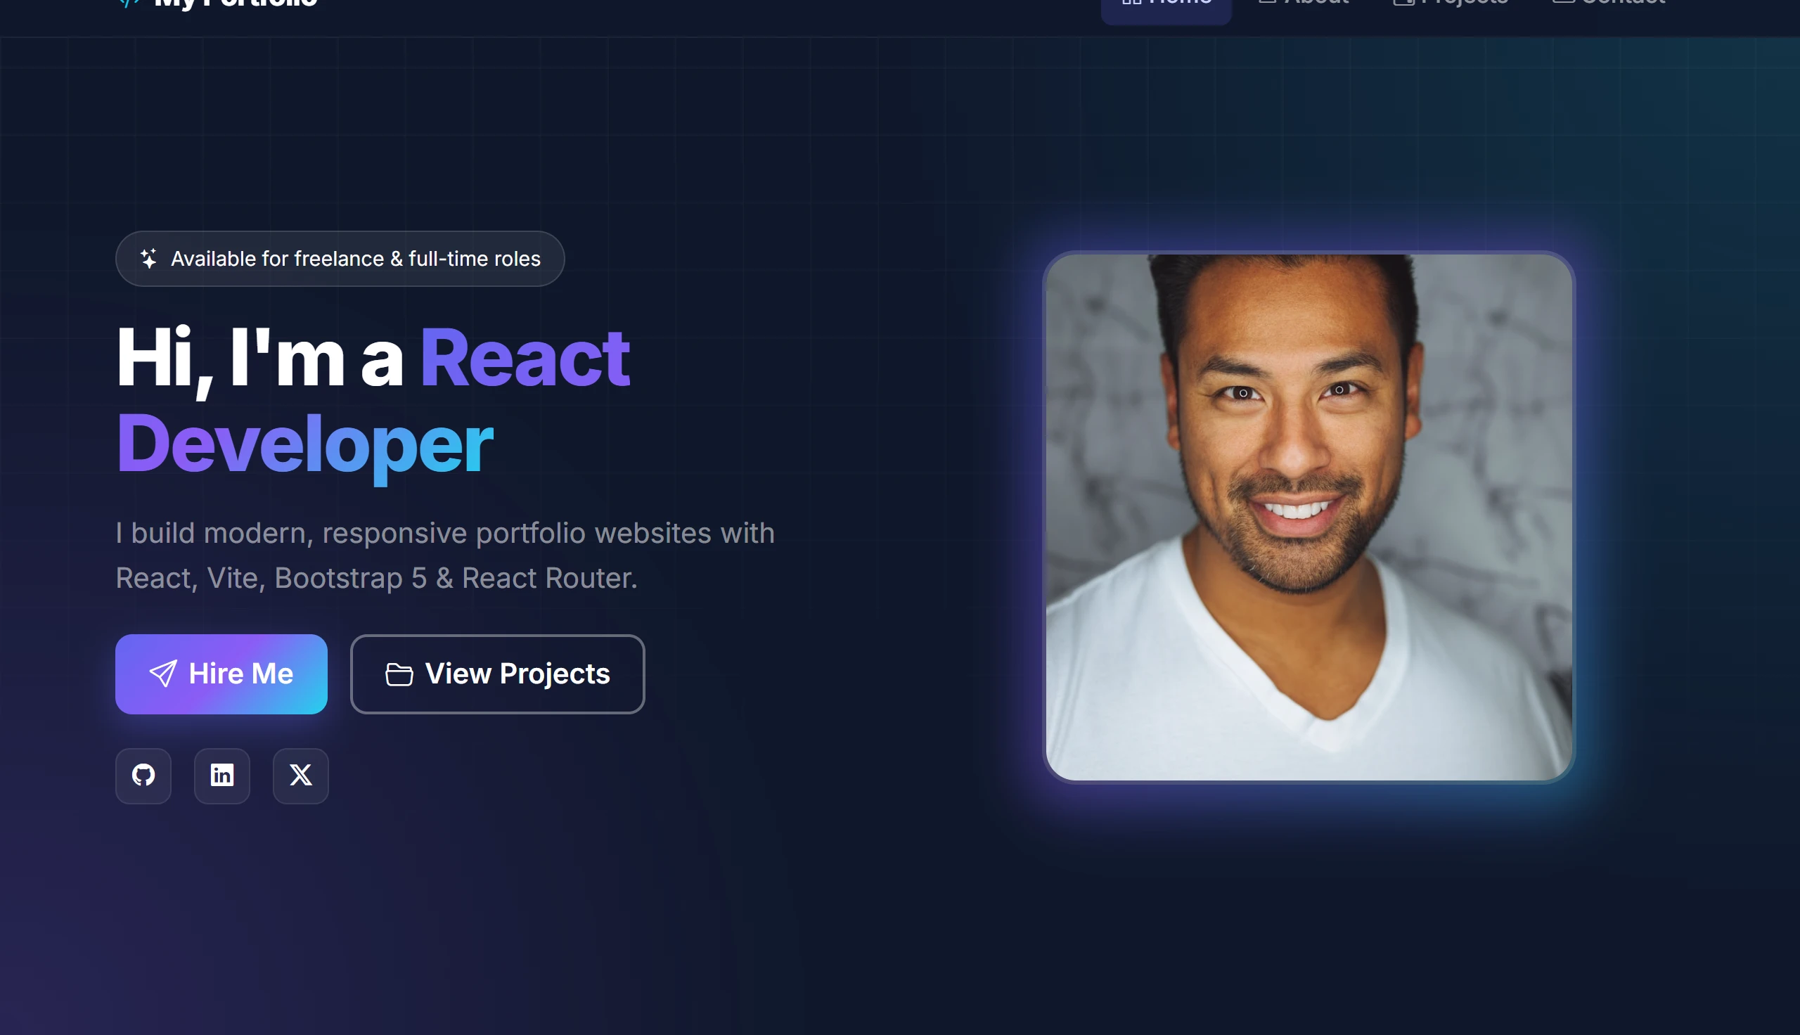This screenshot has width=1800, height=1035.
Task: Click the sparkle icon in availability badge
Action: pyautogui.click(x=148, y=259)
